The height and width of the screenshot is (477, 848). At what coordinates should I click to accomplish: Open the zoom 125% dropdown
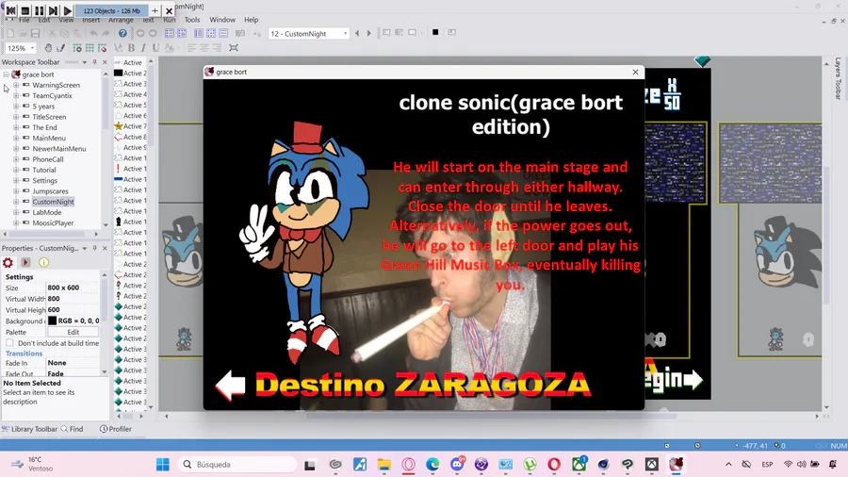coord(32,48)
